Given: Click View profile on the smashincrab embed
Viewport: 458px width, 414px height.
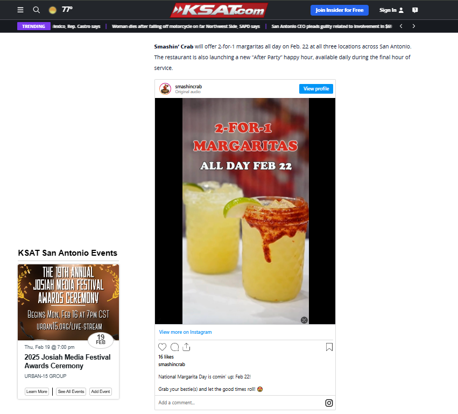Looking at the screenshot, I should 316,89.
